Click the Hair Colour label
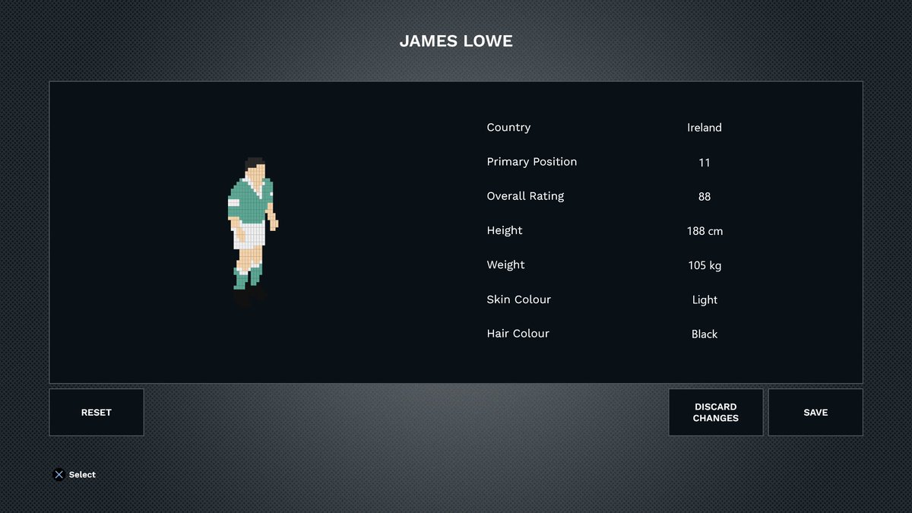912x513 pixels. [518, 333]
